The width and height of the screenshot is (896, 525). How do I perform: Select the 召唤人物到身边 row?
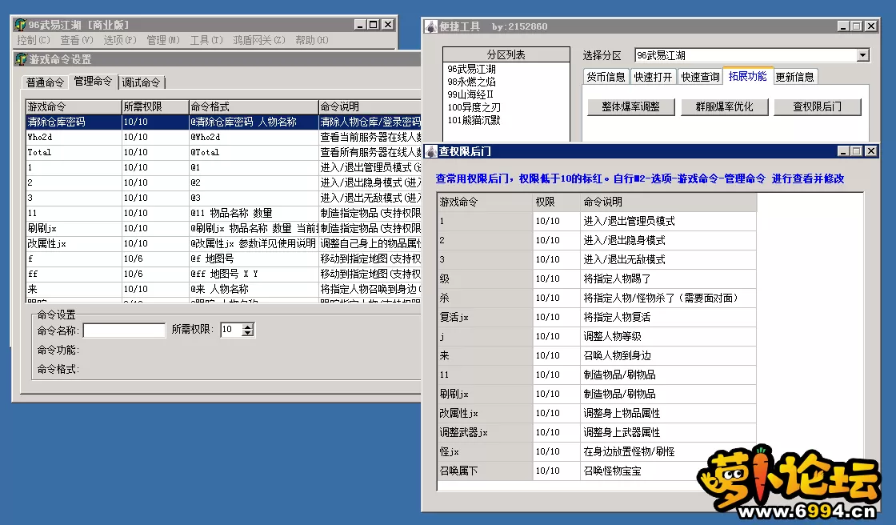(x=597, y=355)
